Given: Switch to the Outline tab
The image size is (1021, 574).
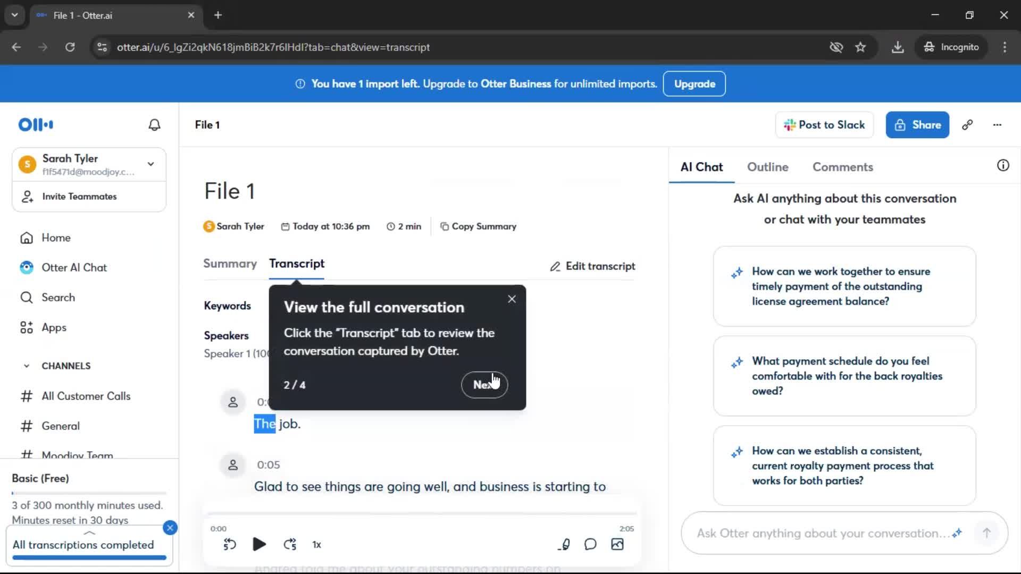Looking at the screenshot, I should click(767, 167).
